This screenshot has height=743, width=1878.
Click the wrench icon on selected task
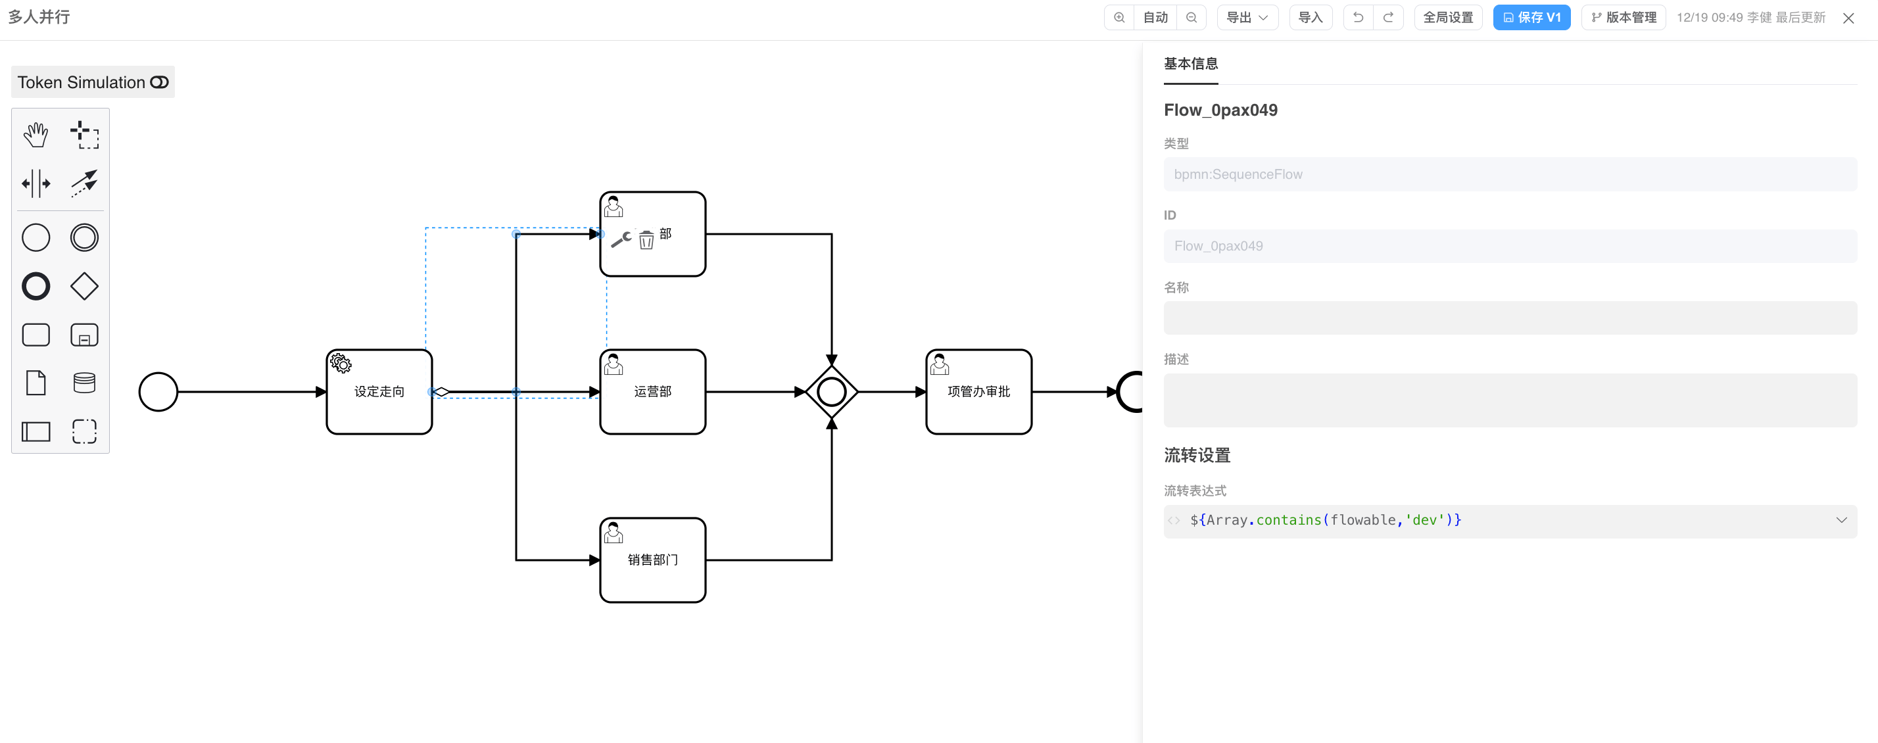pos(621,240)
